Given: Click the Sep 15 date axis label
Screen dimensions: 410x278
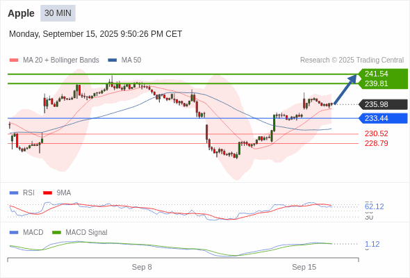Looking at the screenshot, I should coord(304,267).
